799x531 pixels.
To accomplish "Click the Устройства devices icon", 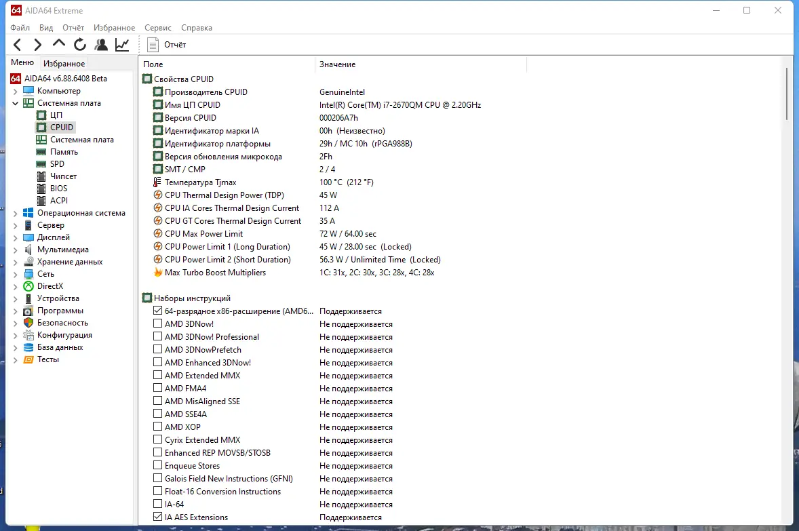I will [28, 298].
